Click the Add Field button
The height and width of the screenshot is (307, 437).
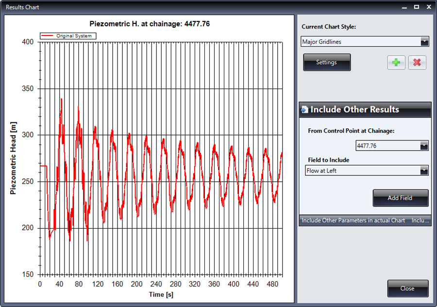pyautogui.click(x=400, y=198)
